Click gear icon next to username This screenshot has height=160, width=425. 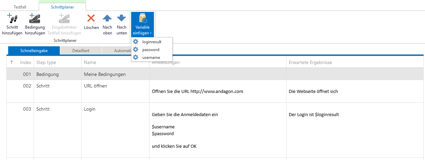tap(136, 58)
